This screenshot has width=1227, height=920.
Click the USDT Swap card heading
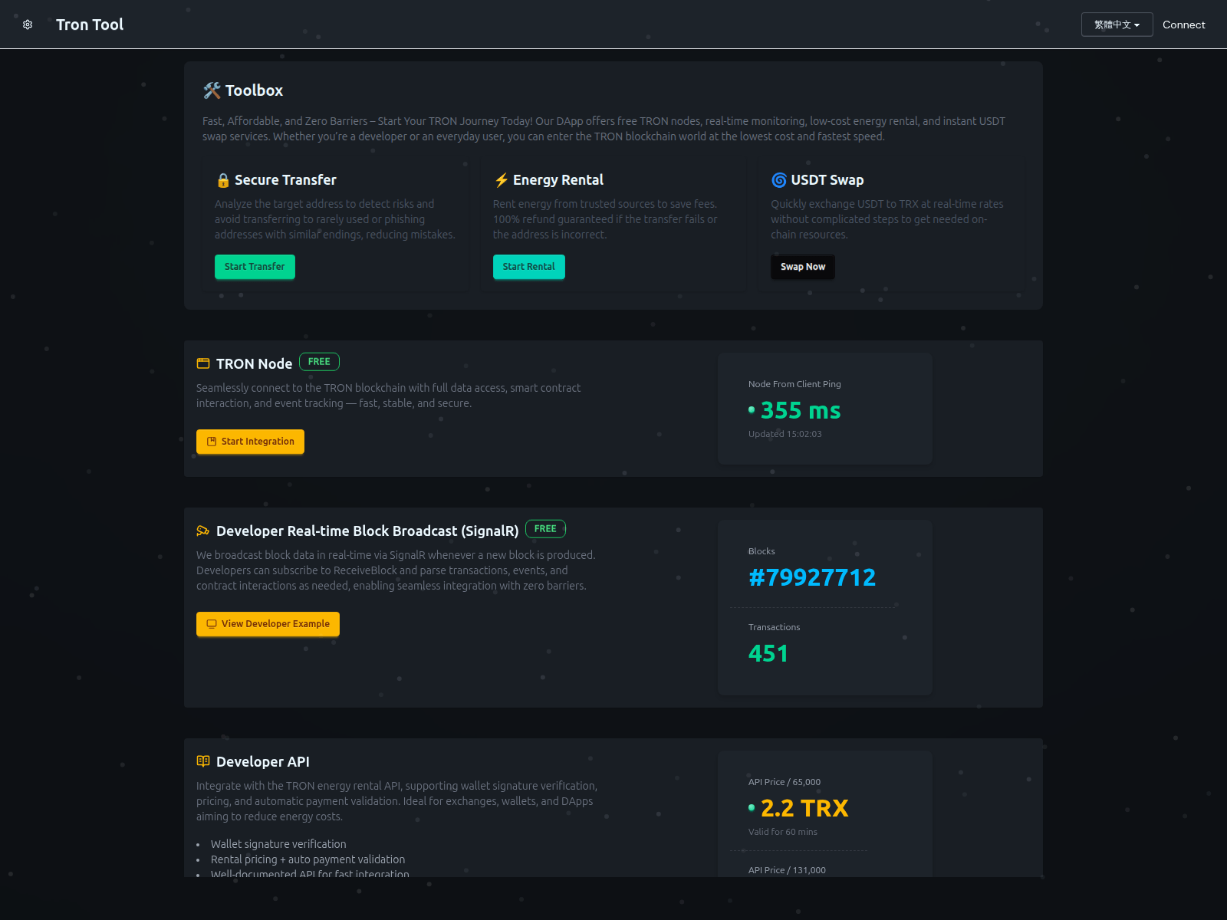827,180
